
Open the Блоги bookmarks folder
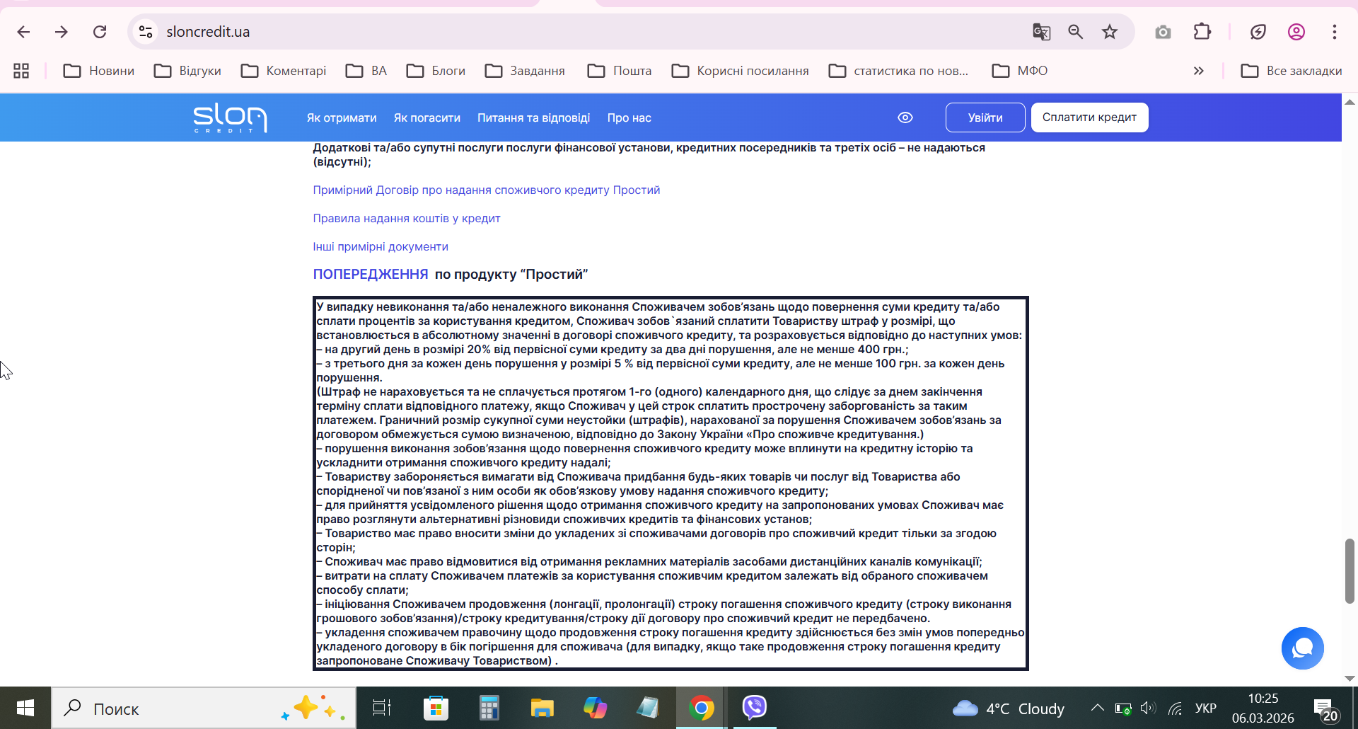(436, 71)
